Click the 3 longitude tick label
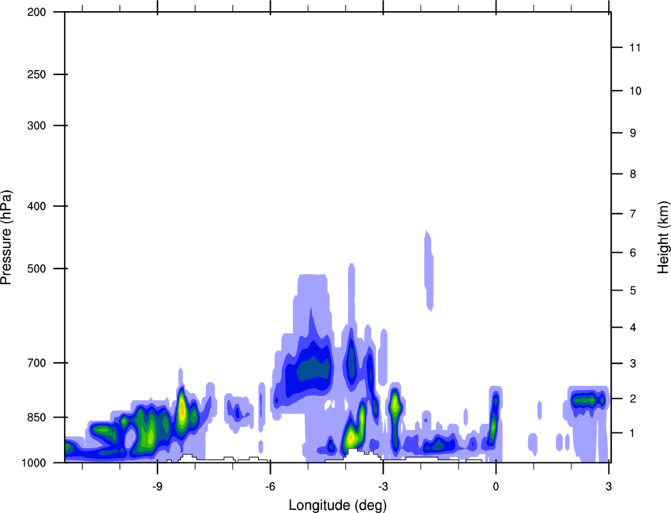Screen dimensions: 671x513 click(609, 486)
